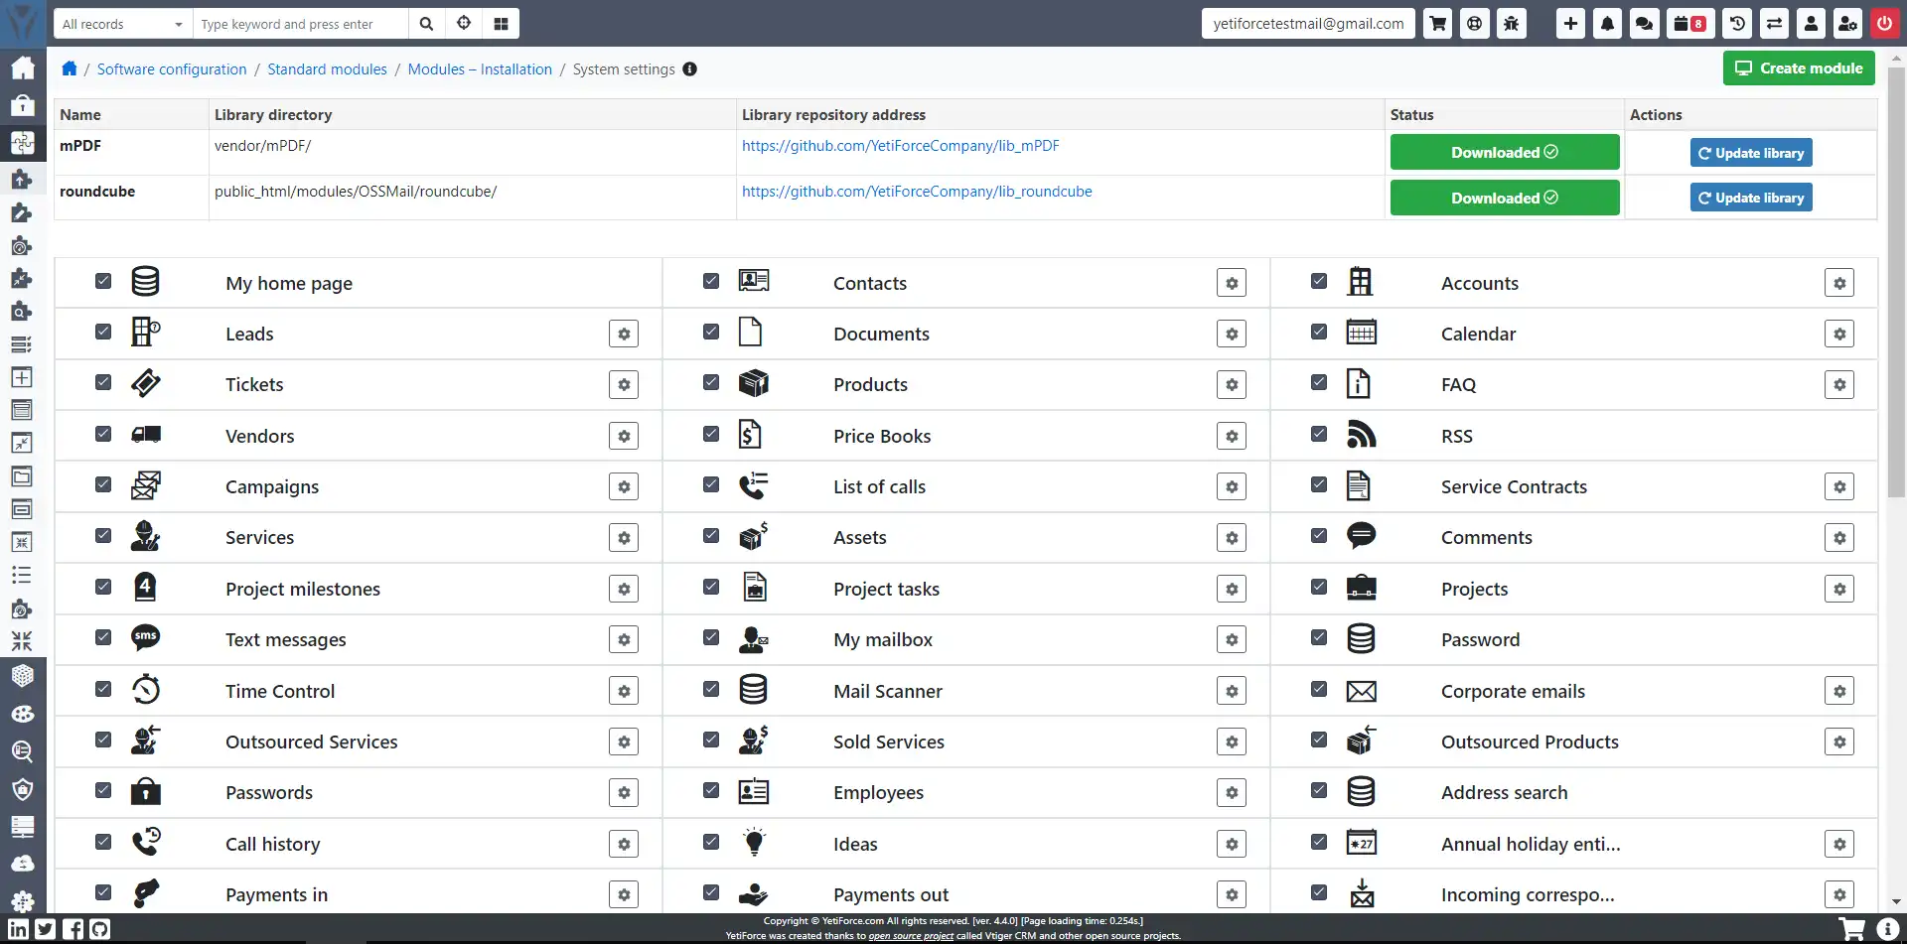Screen dimensions: 1907x944
Task: Click the Software configuration breadcrumb
Action: (172, 69)
